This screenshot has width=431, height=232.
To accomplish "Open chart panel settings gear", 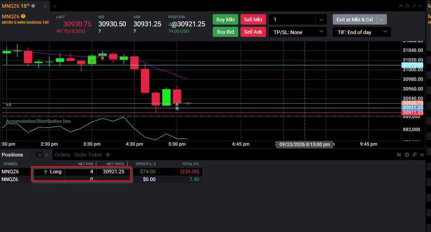I will click(x=407, y=6).
